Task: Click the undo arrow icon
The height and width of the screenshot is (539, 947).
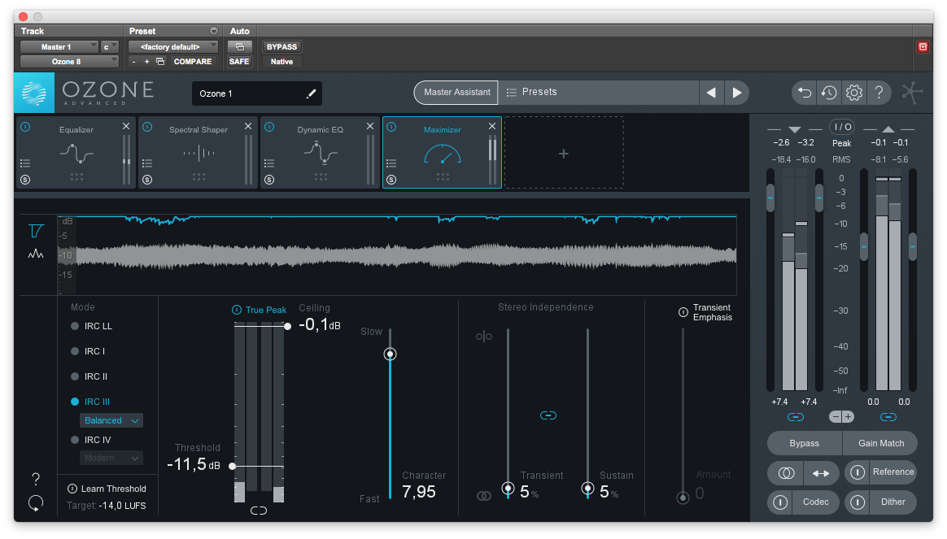Action: point(805,93)
